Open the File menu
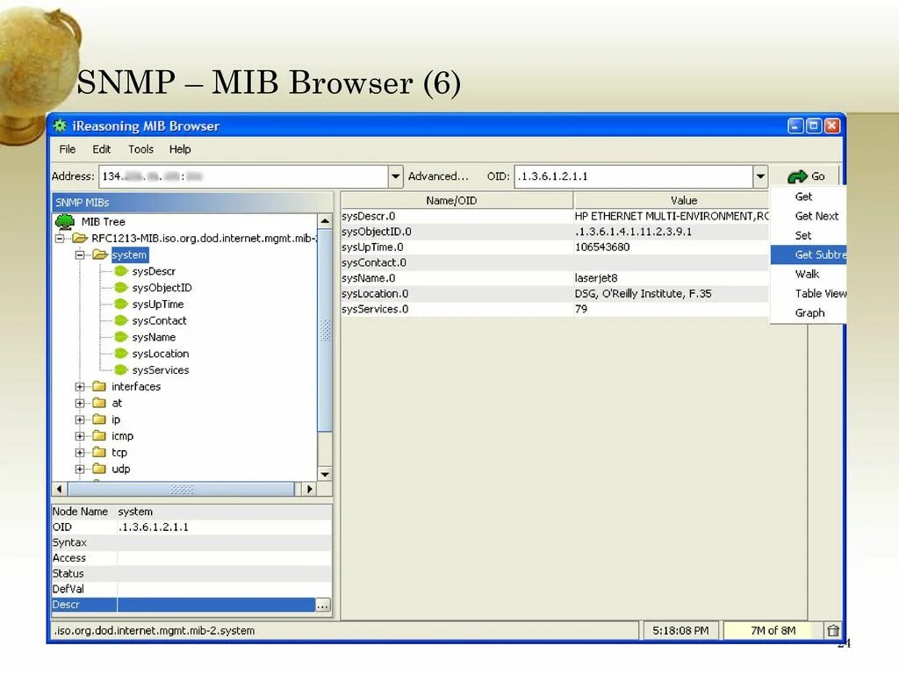Screen dimensions: 899x674 click(67, 149)
